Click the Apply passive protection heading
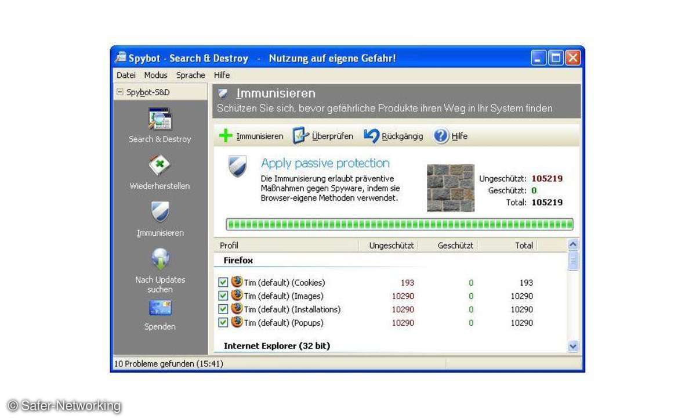 (x=325, y=163)
